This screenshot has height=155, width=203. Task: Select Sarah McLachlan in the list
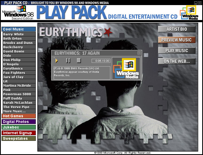pos(19,103)
